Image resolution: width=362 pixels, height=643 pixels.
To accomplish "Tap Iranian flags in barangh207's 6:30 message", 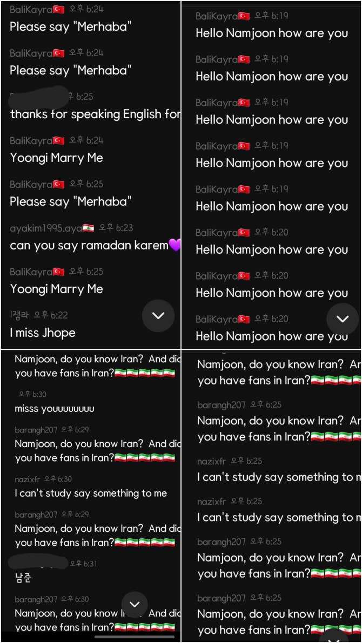I will (x=144, y=627).
